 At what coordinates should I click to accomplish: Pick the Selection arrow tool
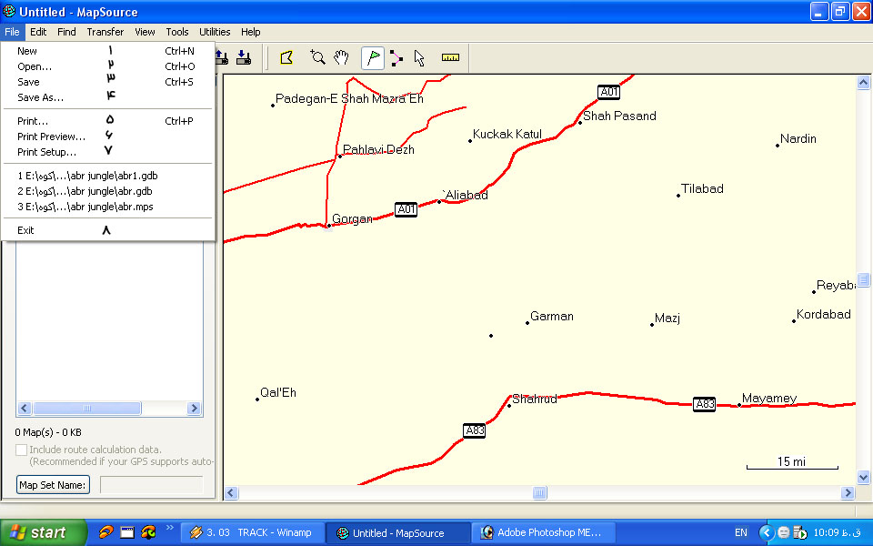(419, 58)
